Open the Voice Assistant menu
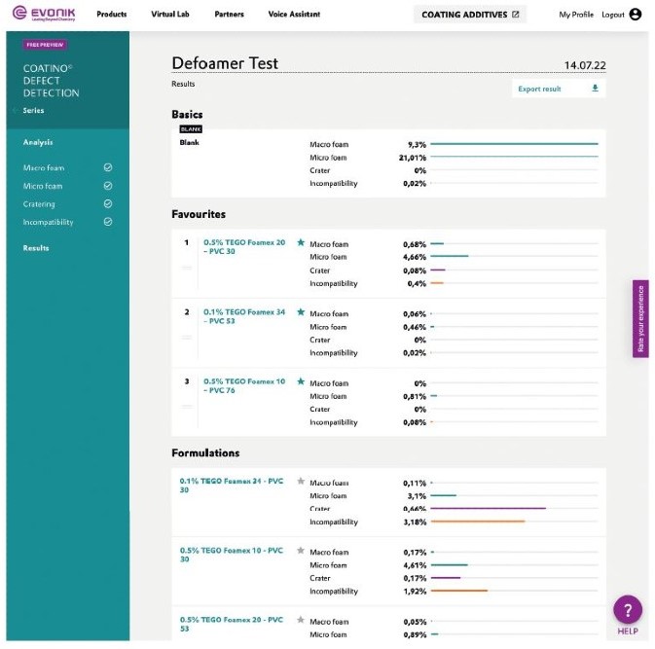655x649 pixels. (x=294, y=15)
